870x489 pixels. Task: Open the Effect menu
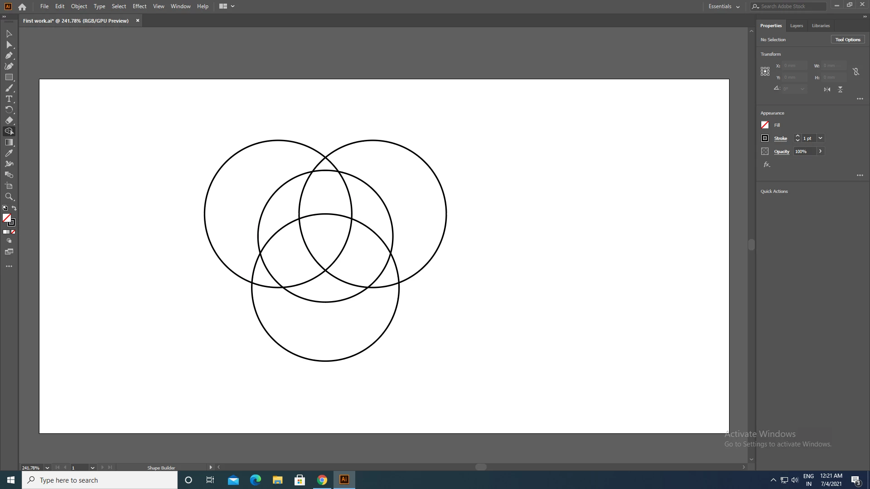click(139, 6)
